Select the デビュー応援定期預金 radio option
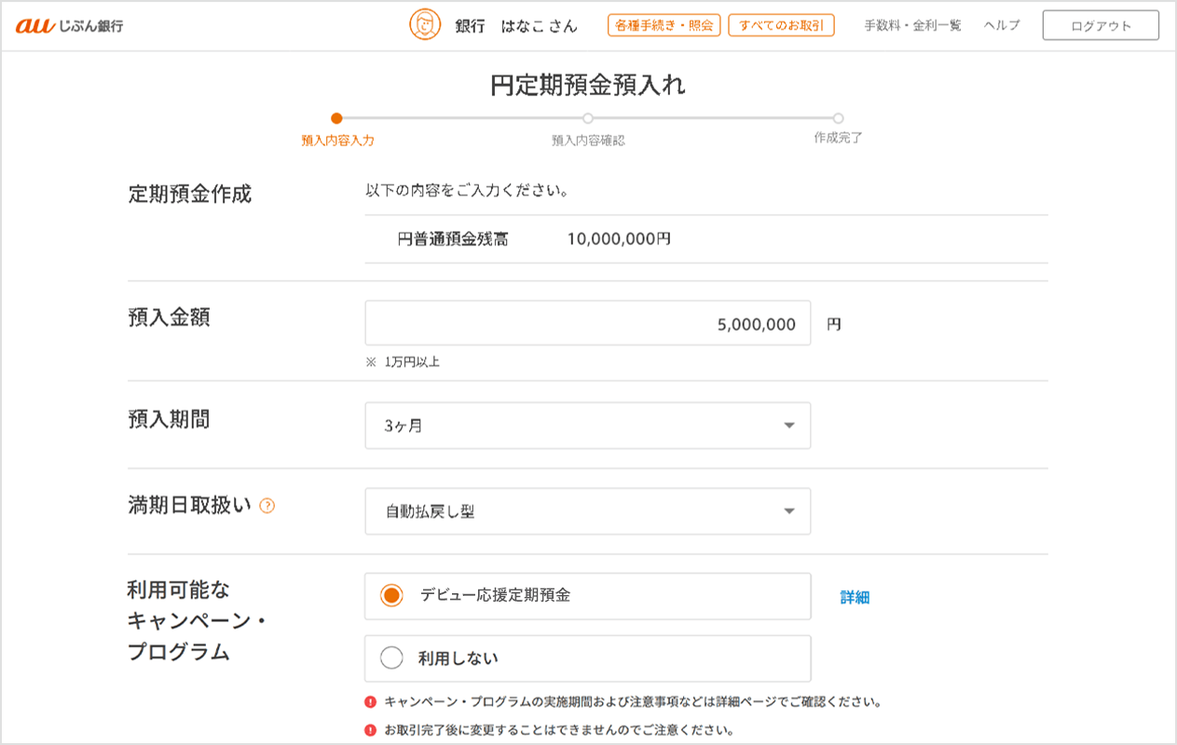Viewport: 1177px width, 745px height. 392,596
